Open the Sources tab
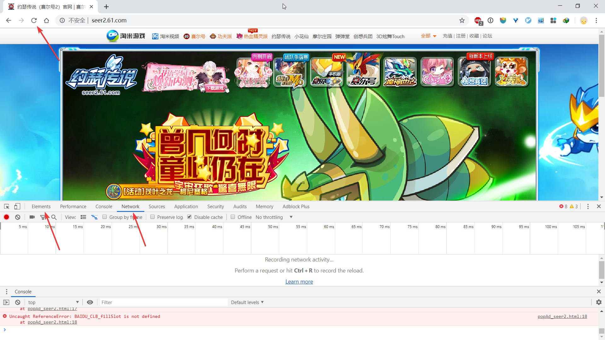This screenshot has width=605, height=340. pyautogui.click(x=157, y=206)
